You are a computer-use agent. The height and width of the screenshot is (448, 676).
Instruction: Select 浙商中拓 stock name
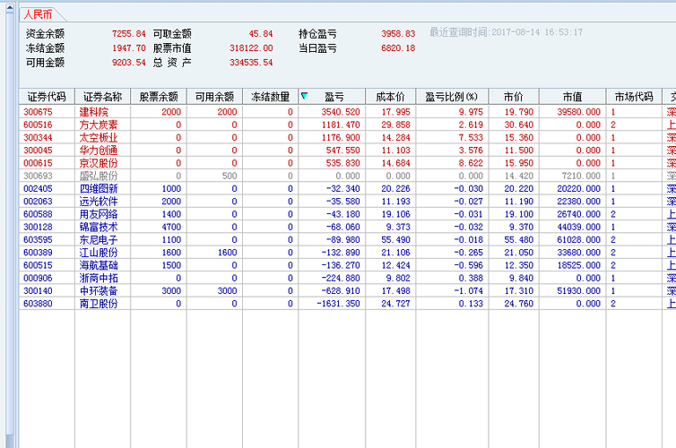pyautogui.click(x=99, y=279)
